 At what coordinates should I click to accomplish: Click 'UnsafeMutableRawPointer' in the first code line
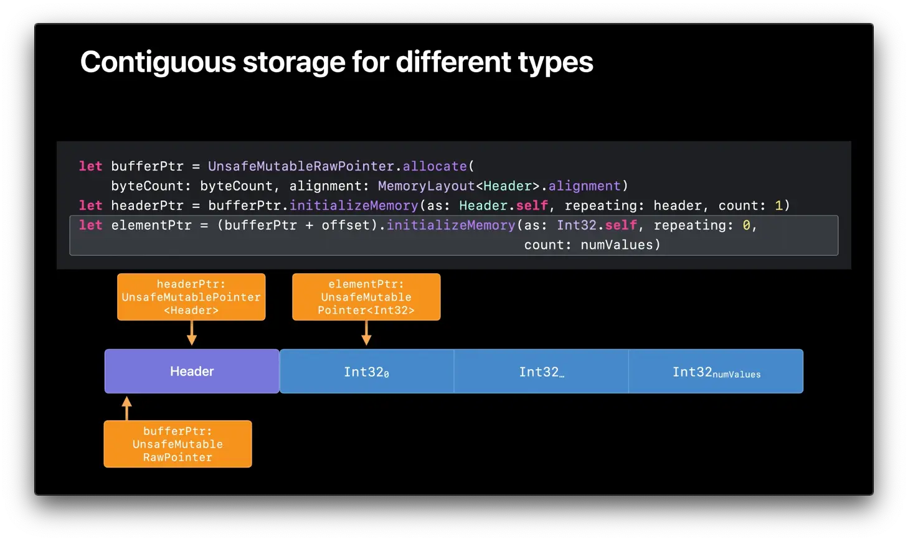301,166
